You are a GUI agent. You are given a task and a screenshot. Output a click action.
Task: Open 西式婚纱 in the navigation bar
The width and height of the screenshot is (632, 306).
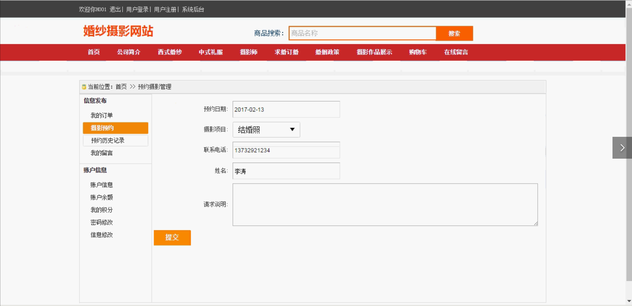pos(170,52)
